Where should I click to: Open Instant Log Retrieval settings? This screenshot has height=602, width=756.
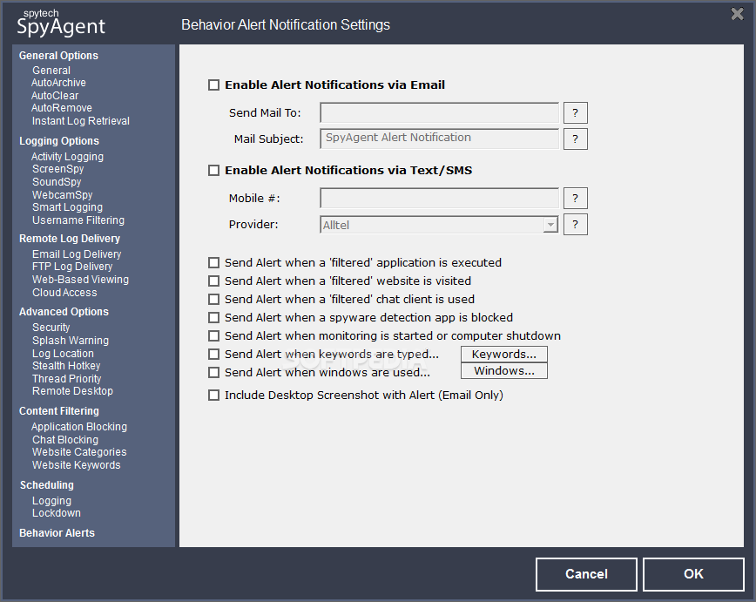point(80,121)
